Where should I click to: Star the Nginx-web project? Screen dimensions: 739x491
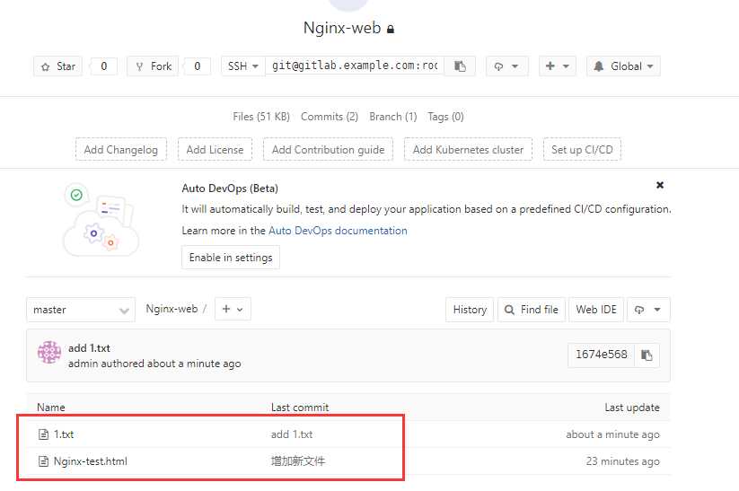coord(58,66)
